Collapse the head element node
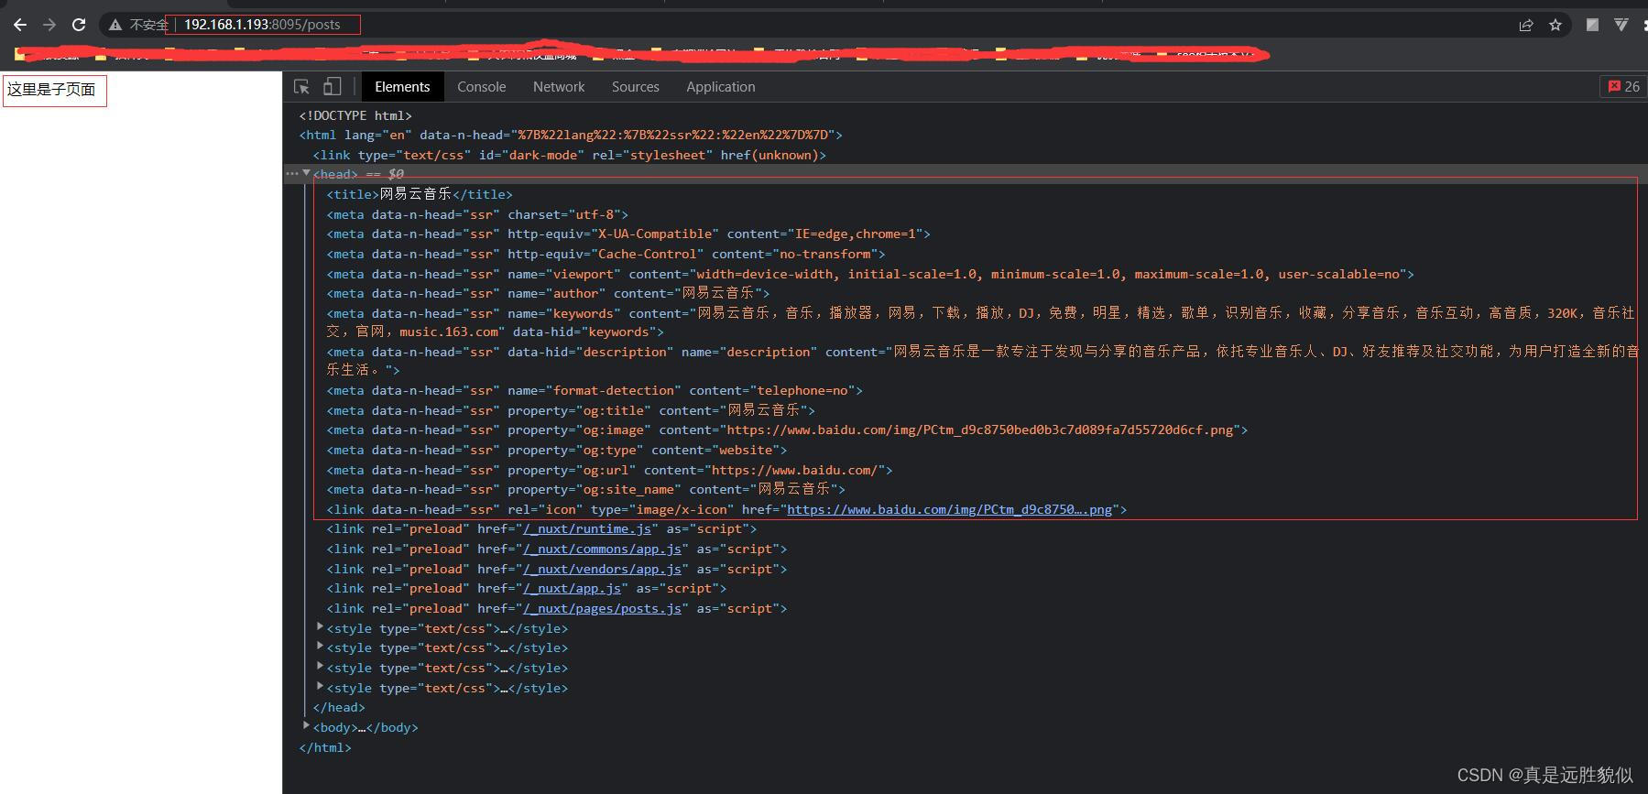This screenshot has height=794, width=1648. 306,173
